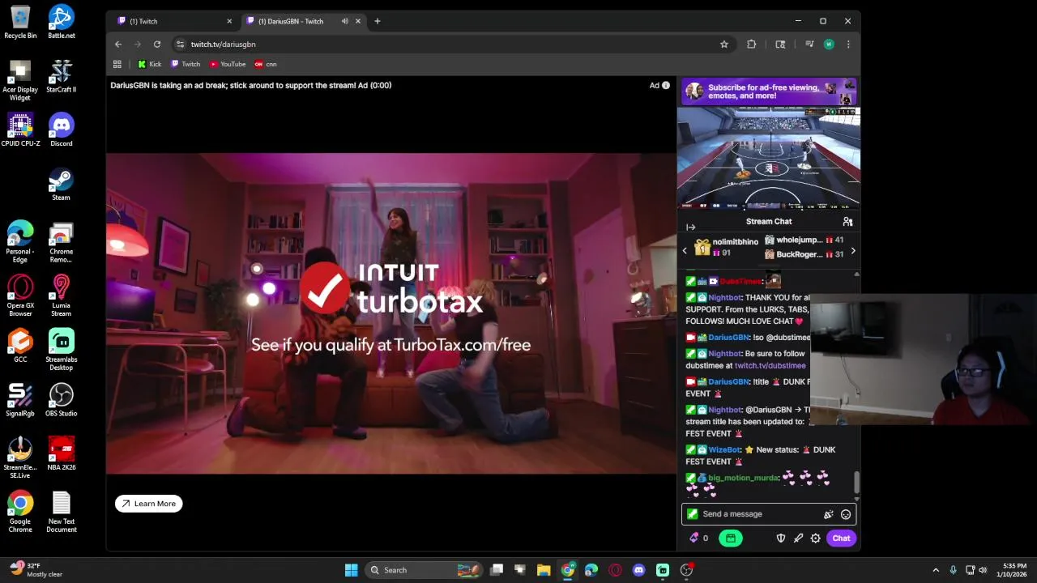Open chat settings gear
Viewport: 1037px width, 583px height.
(816, 538)
